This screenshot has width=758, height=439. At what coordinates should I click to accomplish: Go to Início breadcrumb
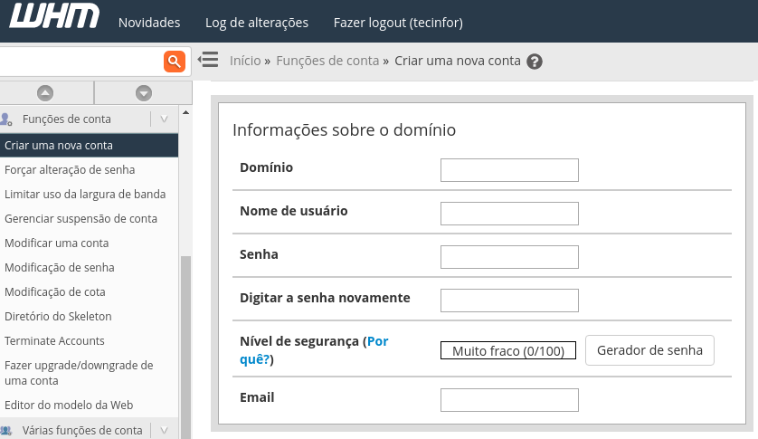pyautogui.click(x=245, y=61)
